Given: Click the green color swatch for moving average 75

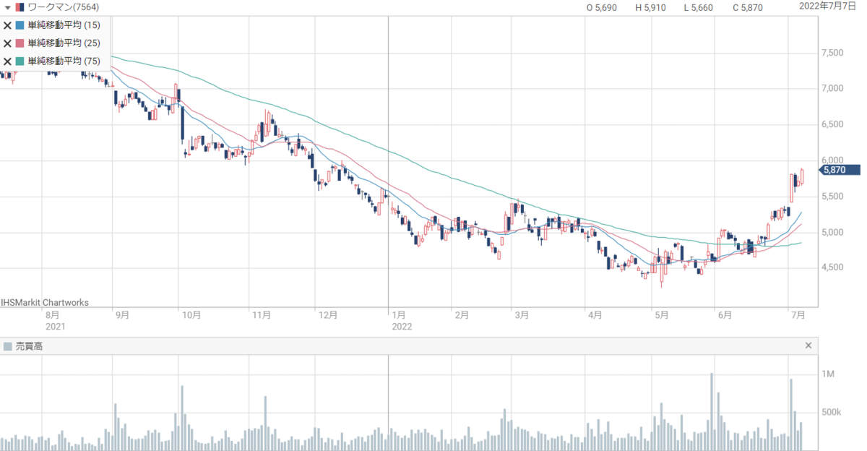Looking at the screenshot, I should [20, 61].
